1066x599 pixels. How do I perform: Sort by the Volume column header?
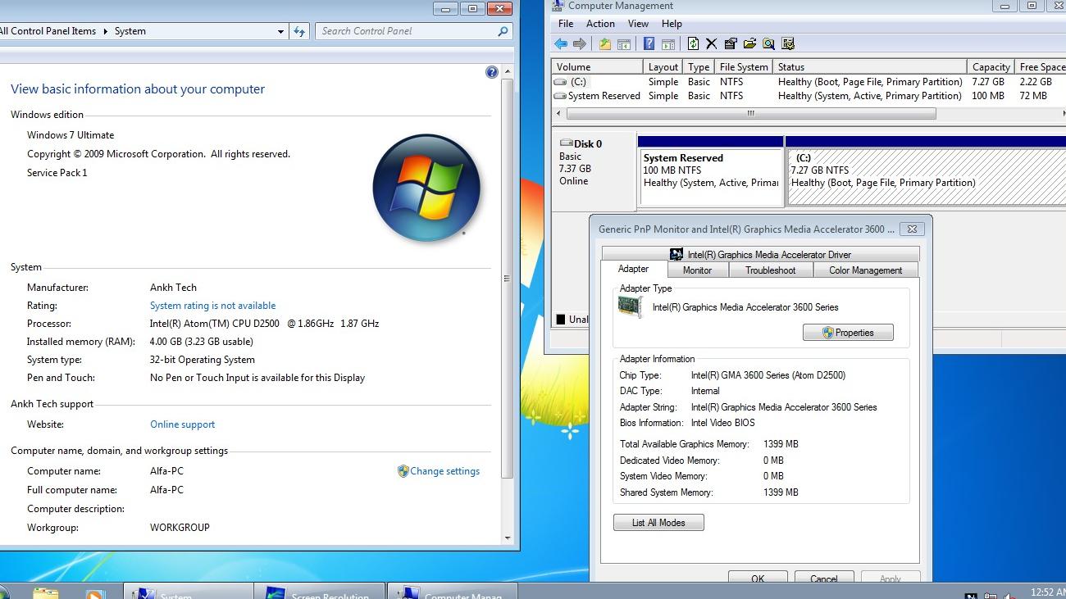click(597, 67)
